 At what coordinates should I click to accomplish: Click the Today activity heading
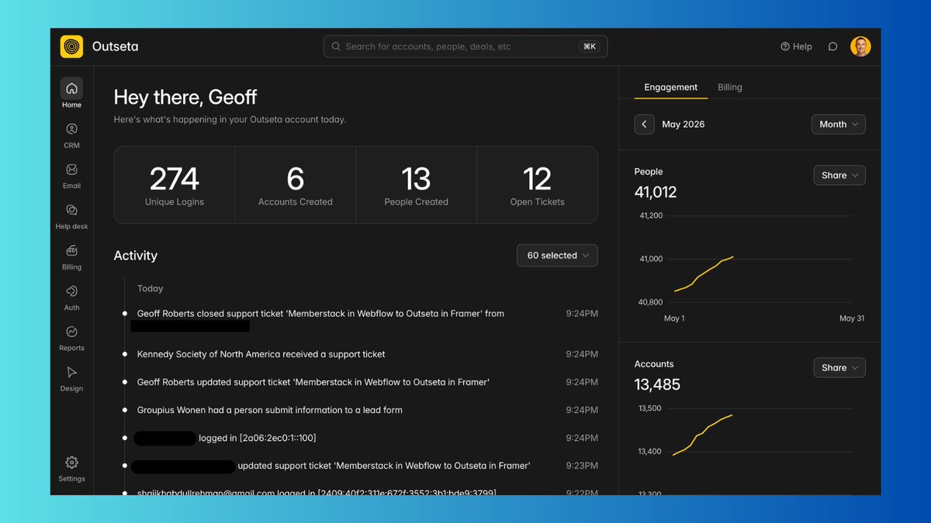pos(151,288)
